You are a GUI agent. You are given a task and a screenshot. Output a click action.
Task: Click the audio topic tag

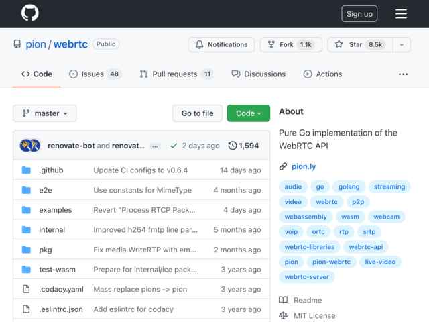coord(293,186)
